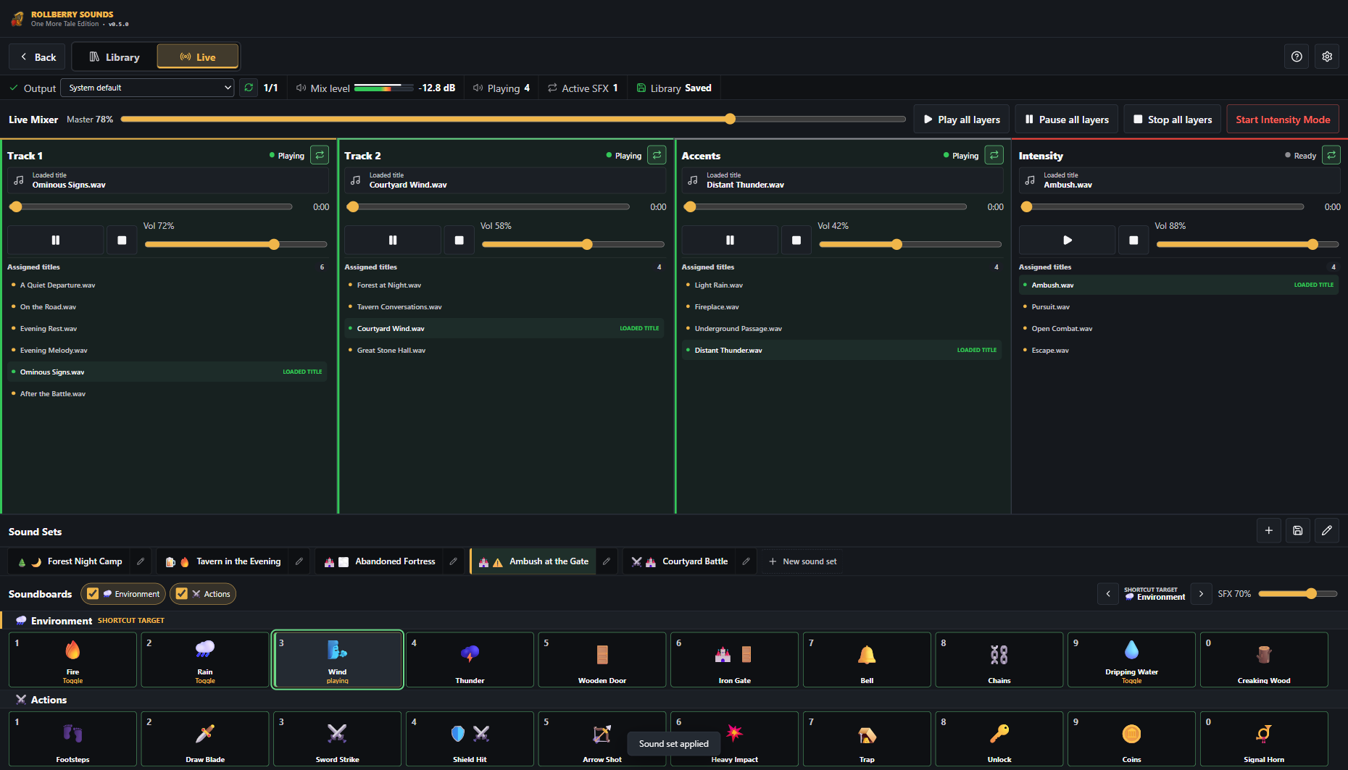Select Forest at Night.wav in Track 2
This screenshot has height=770, width=1348.
pyautogui.click(x=504, y=285)
